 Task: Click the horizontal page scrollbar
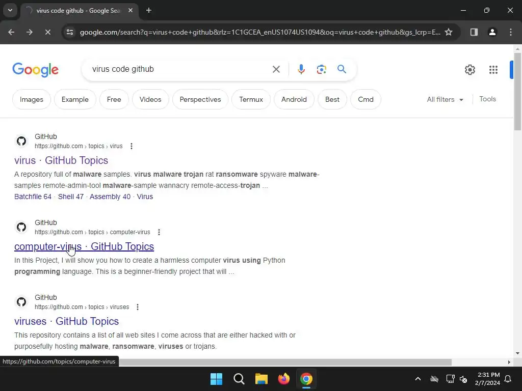click(284, 362)
